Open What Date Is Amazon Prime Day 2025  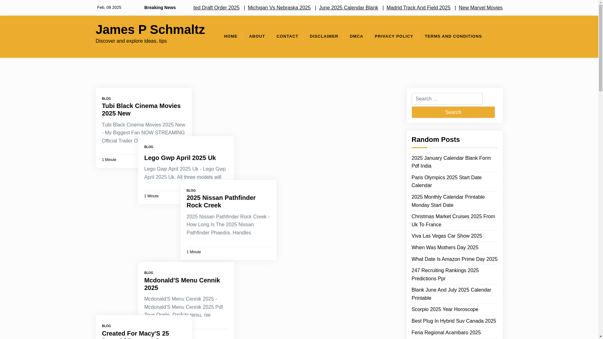pyautogui.click(x=454, y=259)
